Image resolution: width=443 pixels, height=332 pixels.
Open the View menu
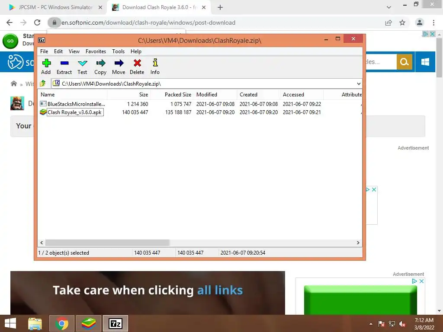pyautogui.click(x=74, y=51)
